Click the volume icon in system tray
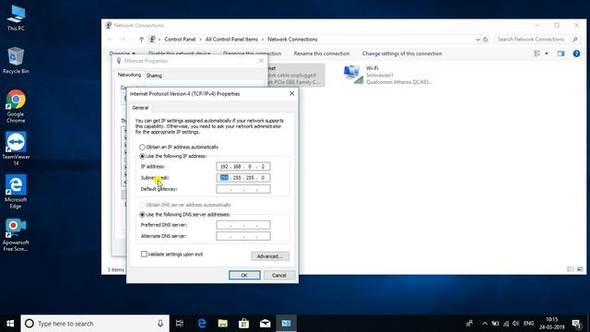The width and height of the screenshot is (590, 332). [516, 324]
